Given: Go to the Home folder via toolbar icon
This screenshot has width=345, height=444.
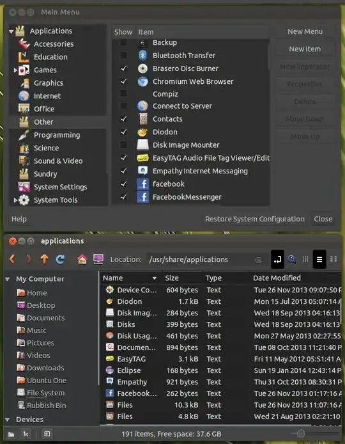Looking at the screenshot, I should [82, 259].
